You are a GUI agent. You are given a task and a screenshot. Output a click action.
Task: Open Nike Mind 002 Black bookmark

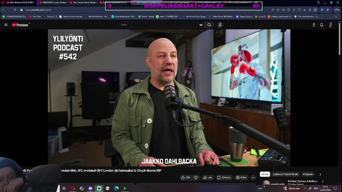[x=221, y=17]
